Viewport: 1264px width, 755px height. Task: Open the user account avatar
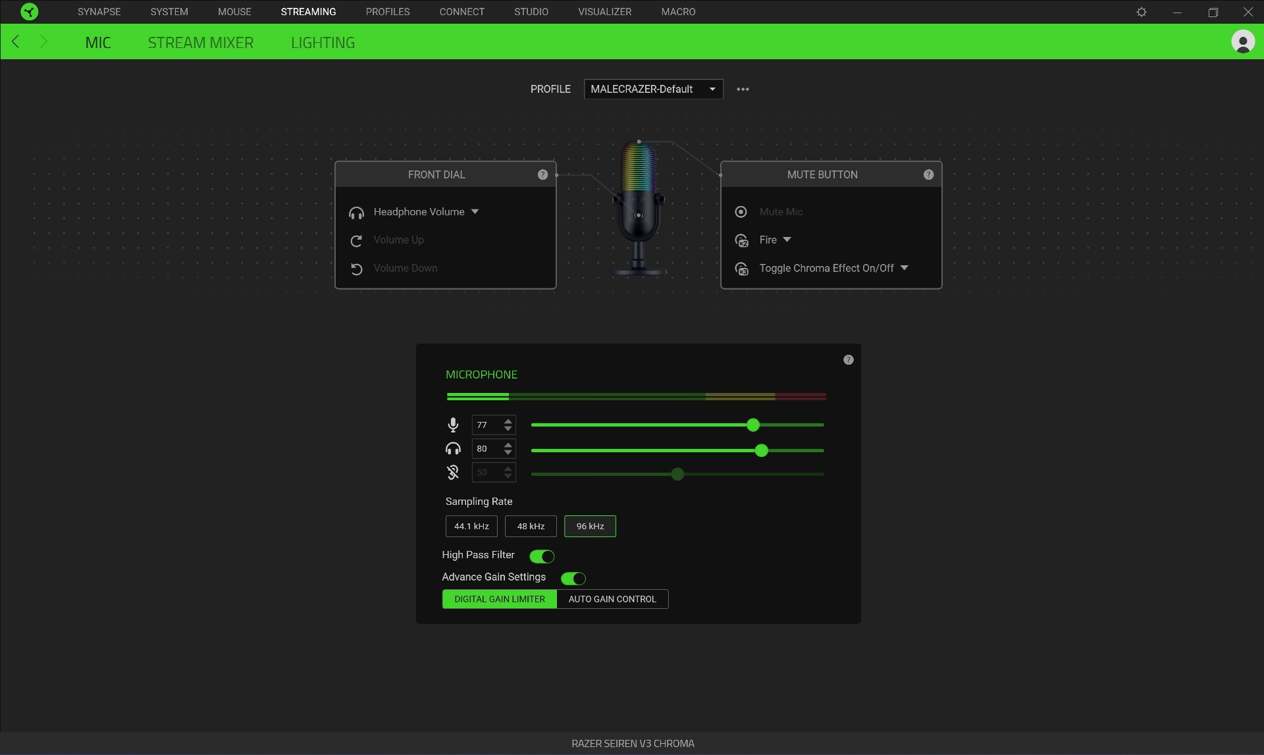click(x=1243, y=42)
